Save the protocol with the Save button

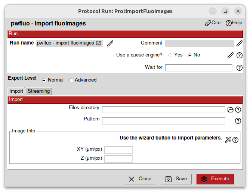pyautogui.click(x=176, y=179)
